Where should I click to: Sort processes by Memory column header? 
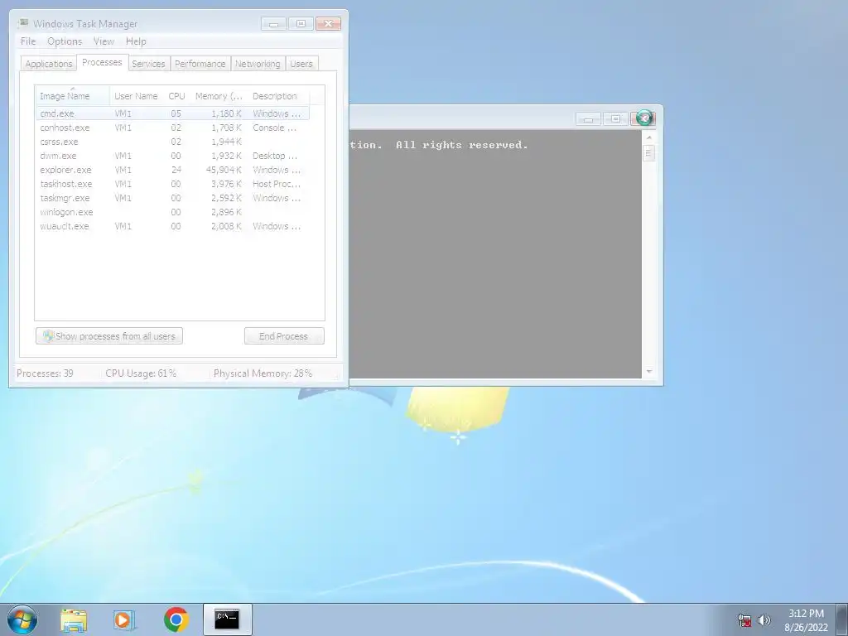point(219,96)
